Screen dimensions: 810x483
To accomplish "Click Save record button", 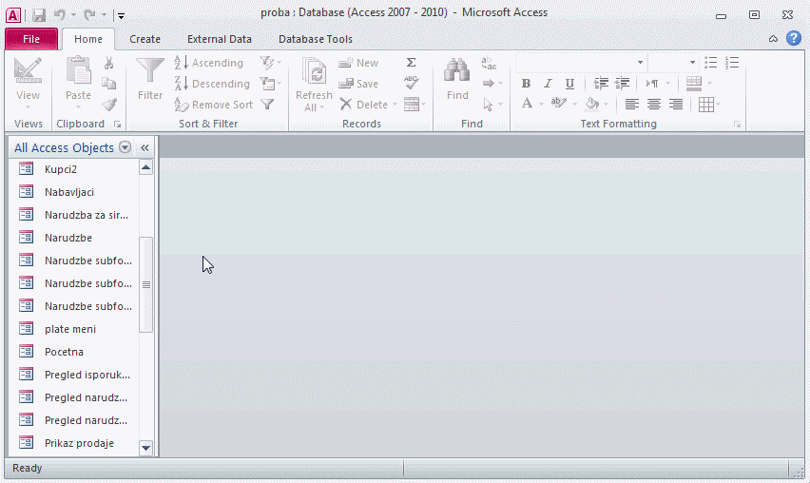I will (x=359, y=84).
